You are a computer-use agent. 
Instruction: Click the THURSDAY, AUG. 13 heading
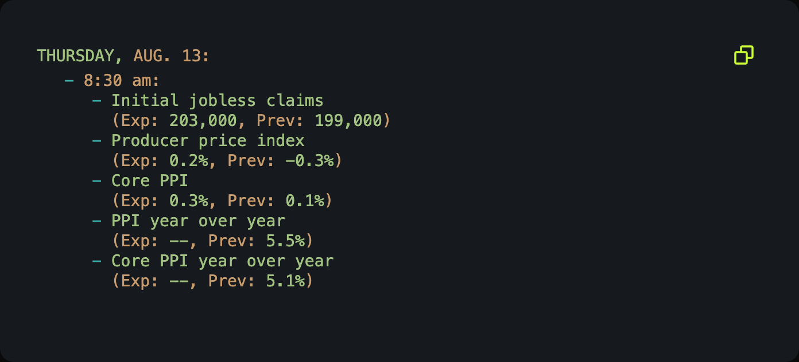pyautogui.click(x=123, y=56)
